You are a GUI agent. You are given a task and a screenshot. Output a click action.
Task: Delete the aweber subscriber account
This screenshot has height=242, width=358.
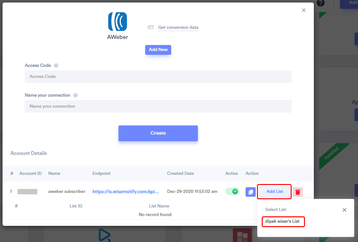[298, 192]
